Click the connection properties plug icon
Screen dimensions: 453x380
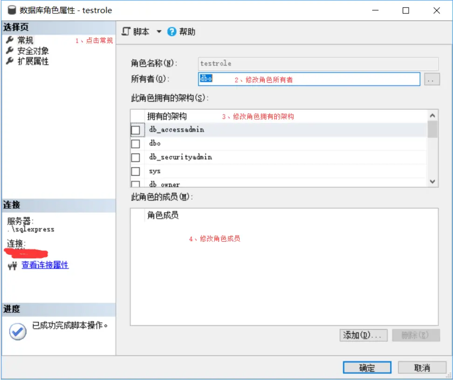point(13,265)
